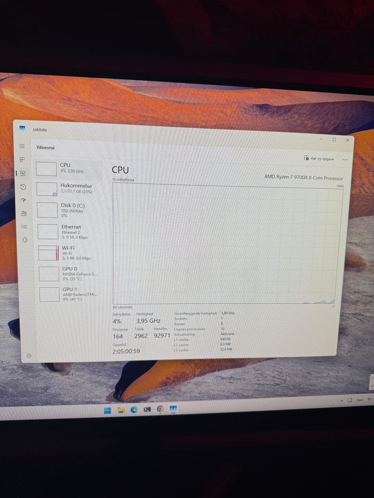Viewport: 374px width, 498px height.
Task: Click 'Kør ny opgave' run new task button
Action: 319,158
